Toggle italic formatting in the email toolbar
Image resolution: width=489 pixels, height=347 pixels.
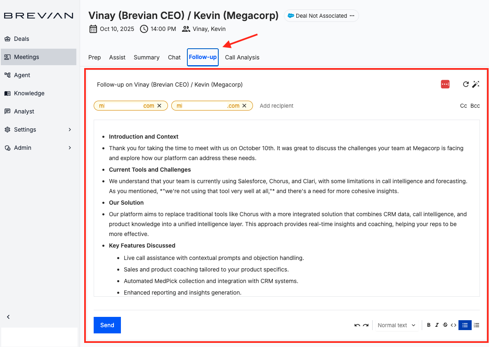(x=437, y=325)
